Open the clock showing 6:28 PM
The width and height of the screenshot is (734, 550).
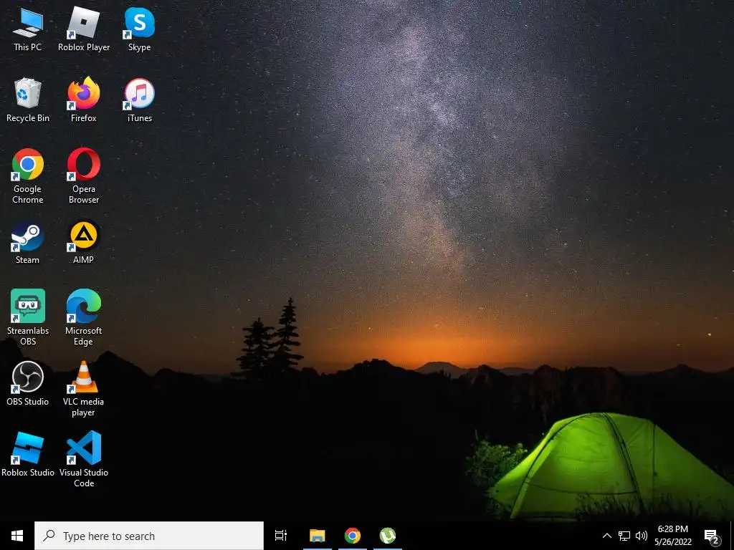[672, 536]
